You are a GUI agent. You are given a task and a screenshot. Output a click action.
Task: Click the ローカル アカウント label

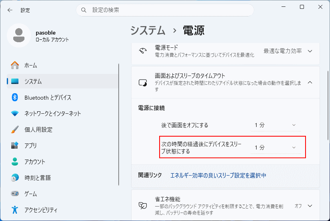[52, 39]
